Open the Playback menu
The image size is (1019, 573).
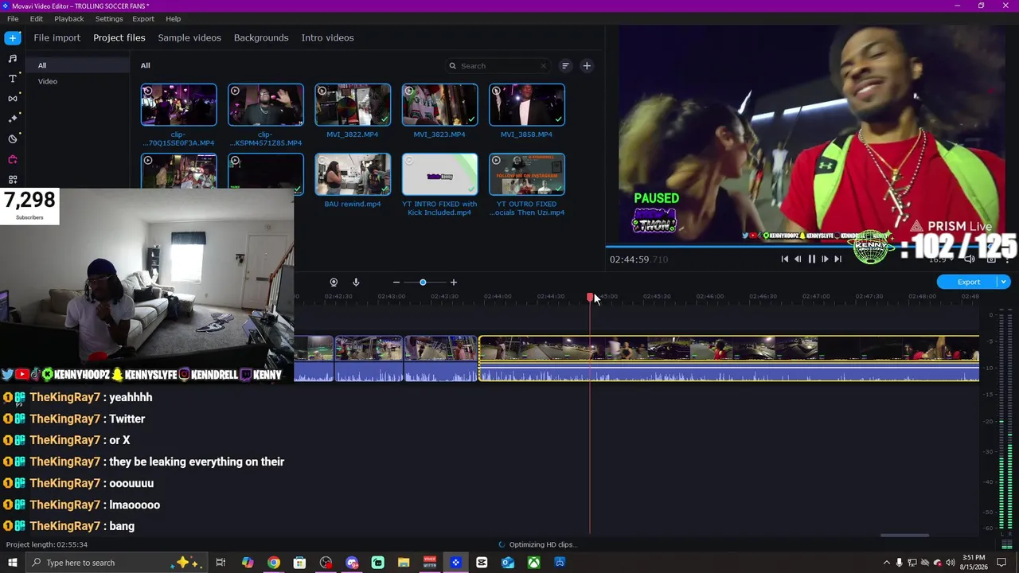[x=69, y=18]
